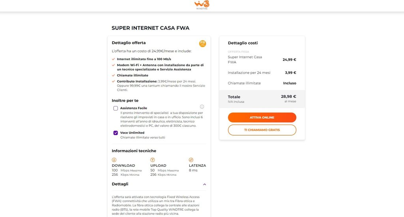This screenshot has width=404, height=217.
Task: Click the Upload speed icon
Action: point(153,160)
